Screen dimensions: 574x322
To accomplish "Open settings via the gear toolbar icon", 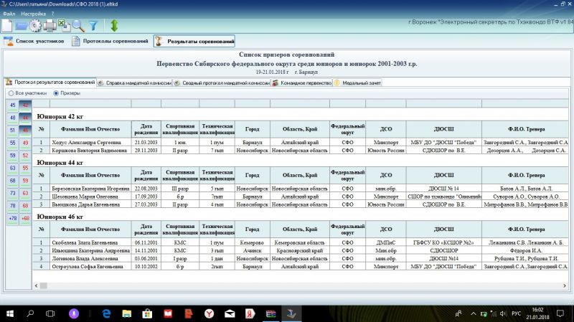I will (34, 26).
